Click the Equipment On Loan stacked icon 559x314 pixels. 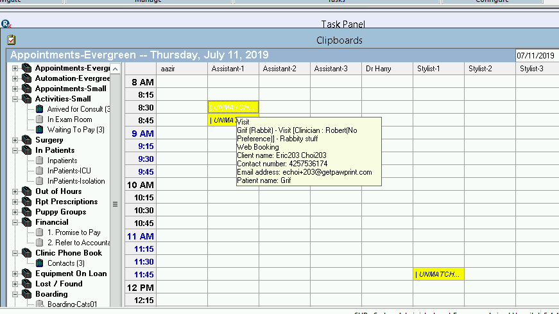[26, 274]
